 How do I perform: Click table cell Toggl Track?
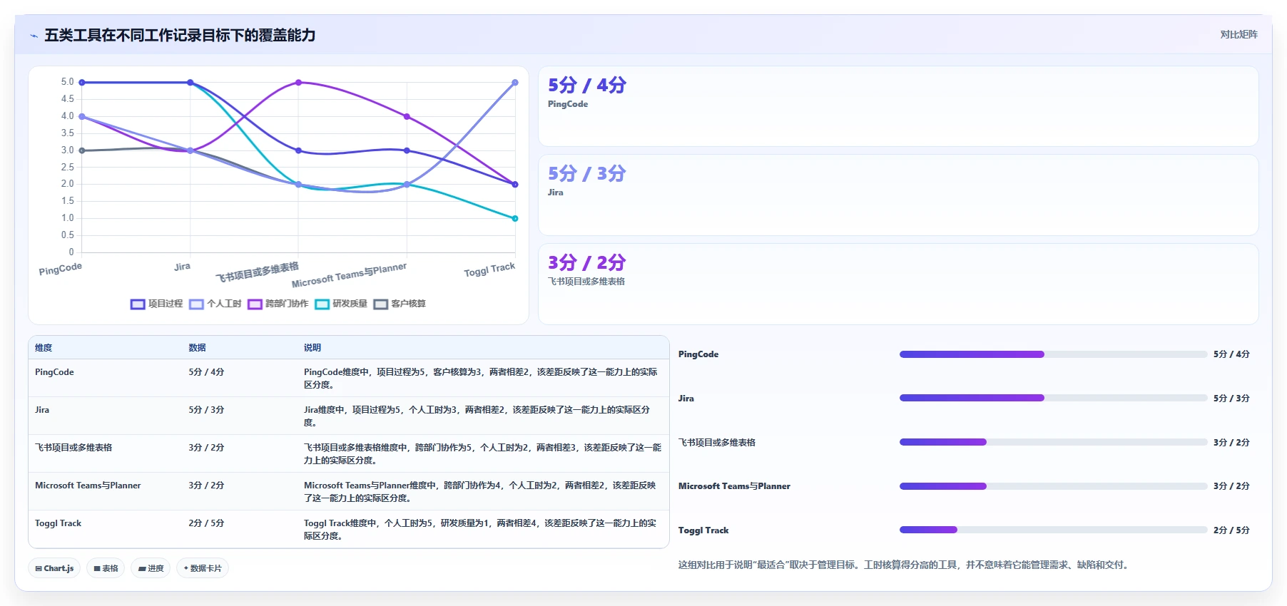tap(58, 523)
